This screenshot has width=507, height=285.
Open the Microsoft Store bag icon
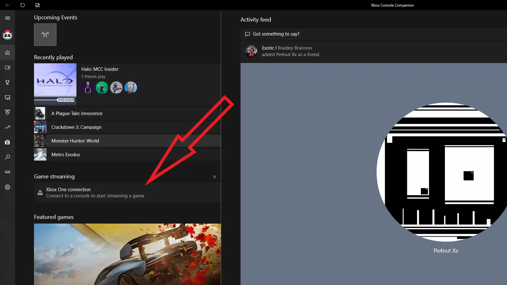(x=7, y=142)
